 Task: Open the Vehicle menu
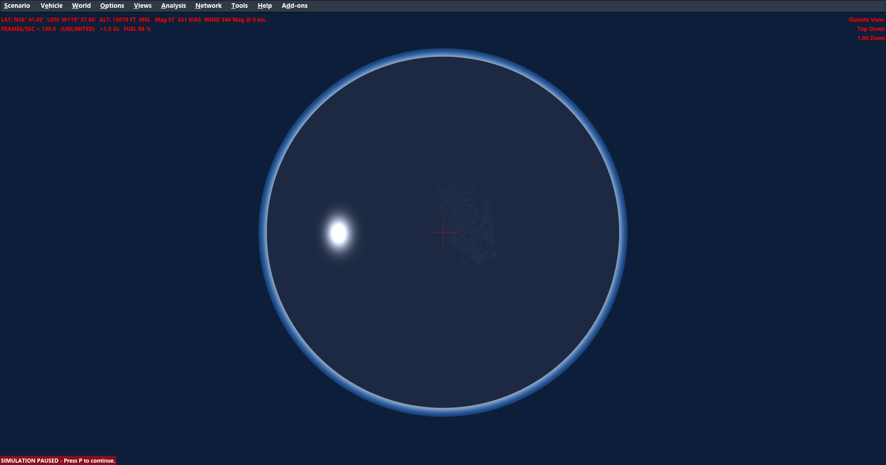pyautogui.click(x=51, y=6)
